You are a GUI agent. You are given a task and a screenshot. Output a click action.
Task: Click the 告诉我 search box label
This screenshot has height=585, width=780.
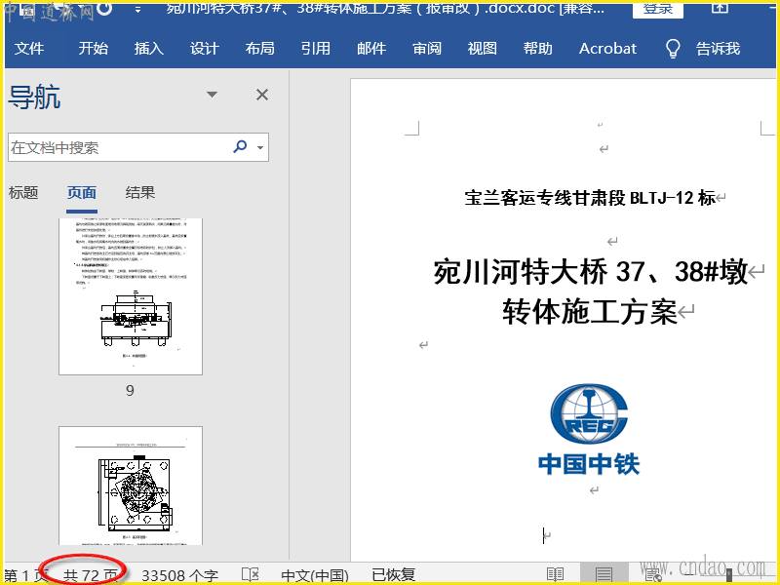coord(718,48)
